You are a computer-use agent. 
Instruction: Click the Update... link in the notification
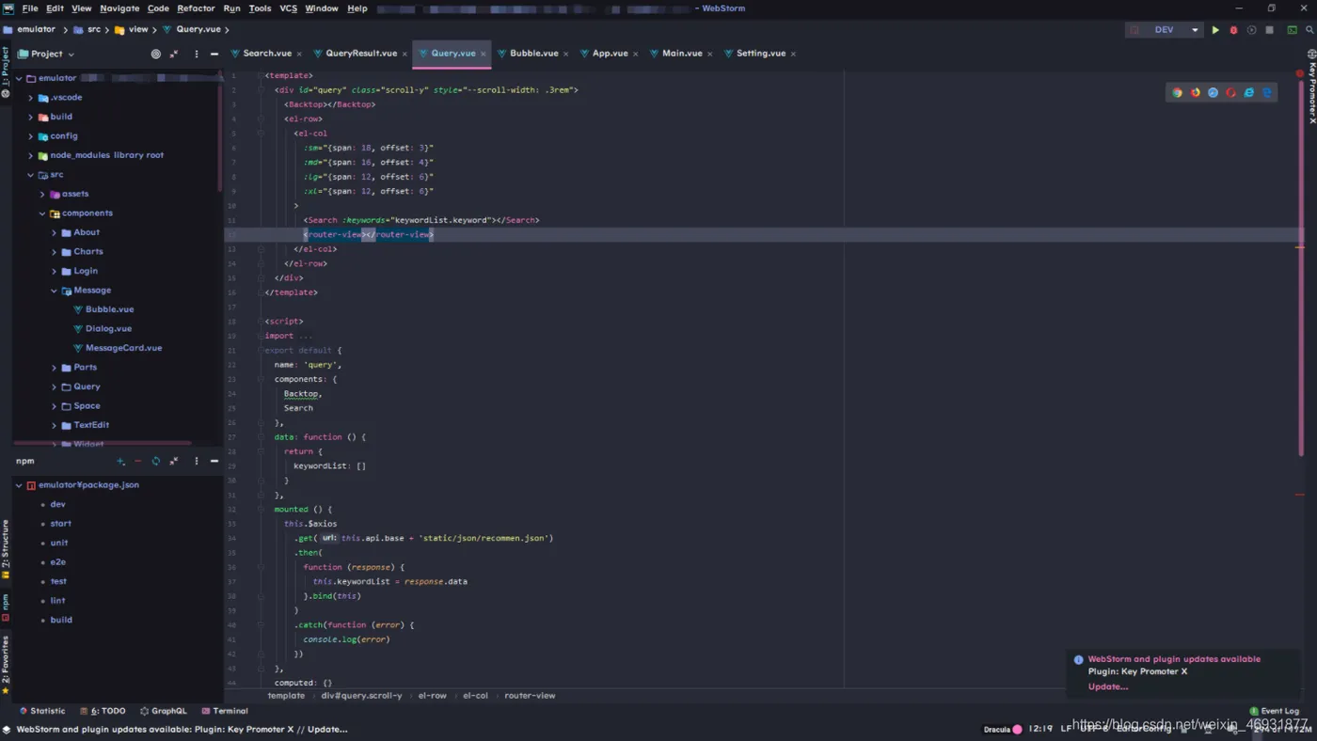point(1108,686)
